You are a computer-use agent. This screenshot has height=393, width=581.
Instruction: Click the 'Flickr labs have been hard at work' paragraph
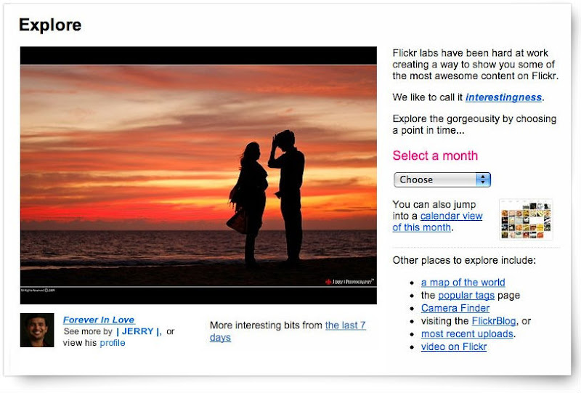coord(476,65)
